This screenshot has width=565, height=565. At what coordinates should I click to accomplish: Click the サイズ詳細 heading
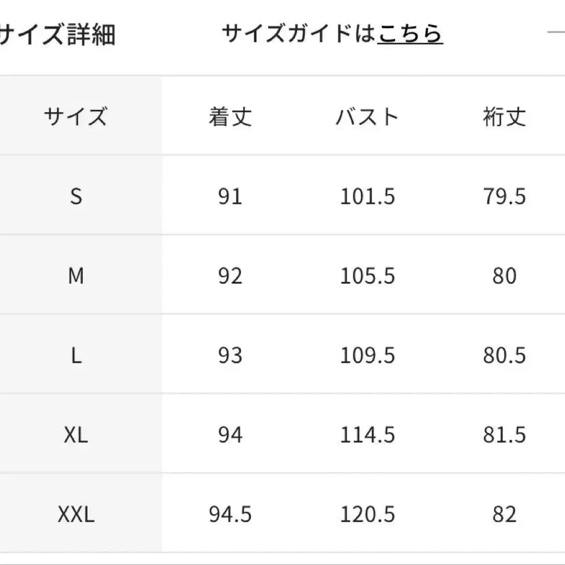(x=56, y=35)
